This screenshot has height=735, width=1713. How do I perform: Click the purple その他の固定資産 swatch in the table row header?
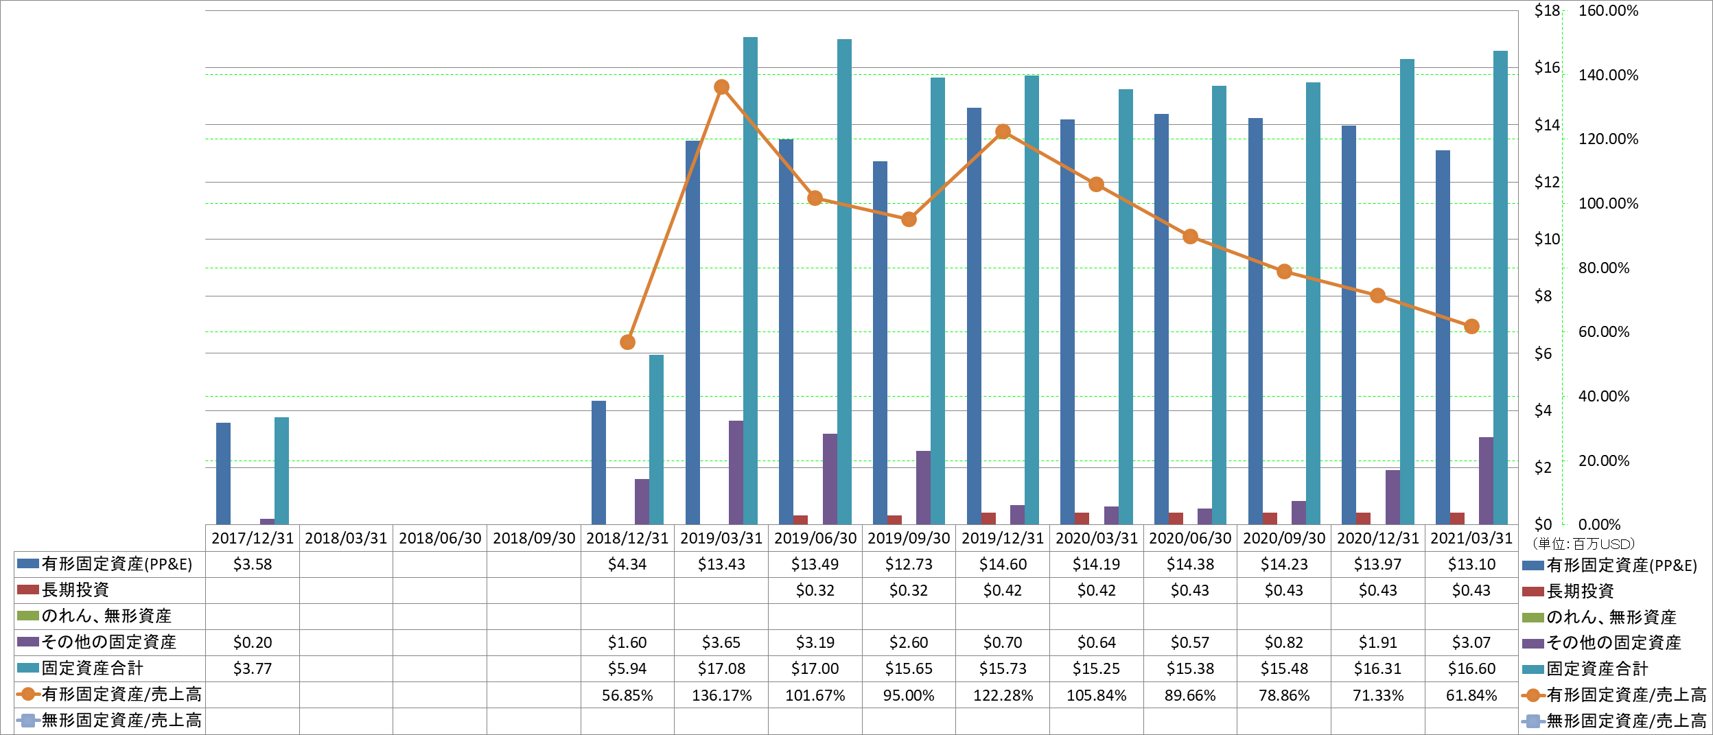[x=28, y=642]
